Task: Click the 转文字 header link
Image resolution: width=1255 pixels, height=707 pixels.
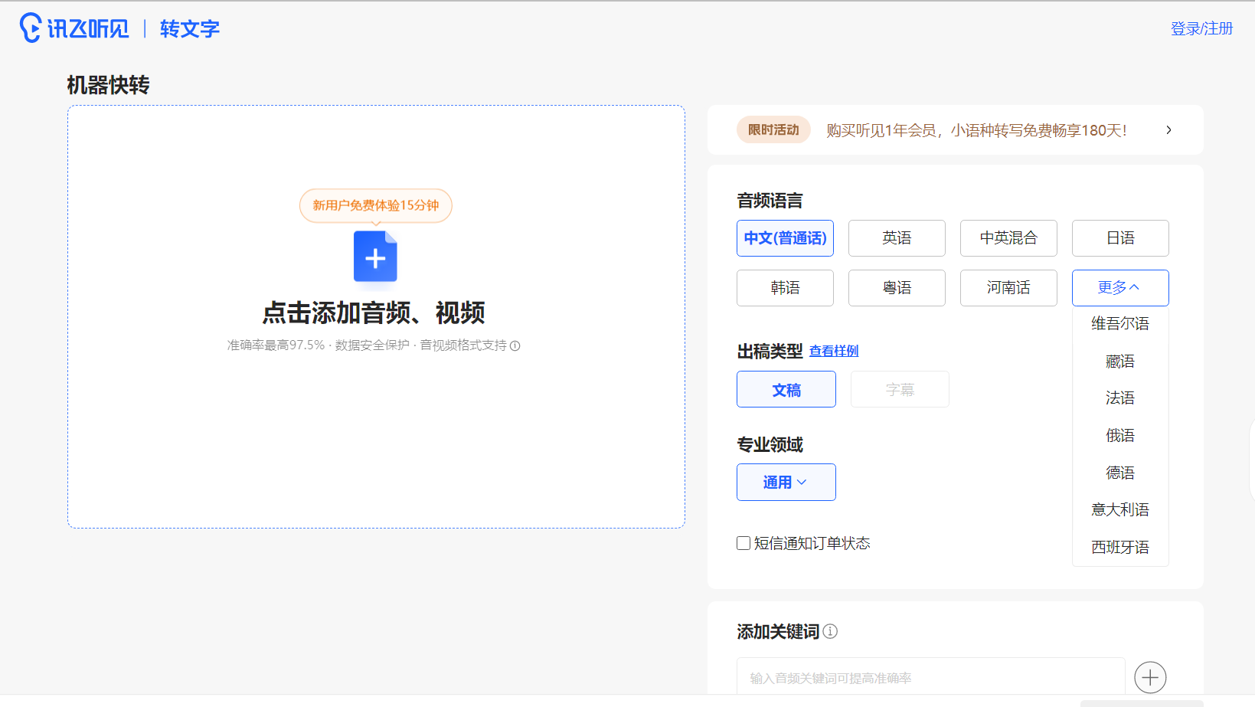Action: point(189,28)
